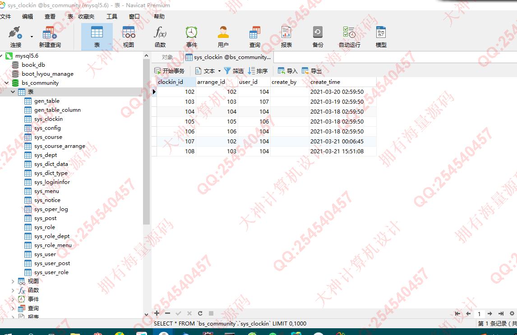Open the Help (帮助) menu

159,17
